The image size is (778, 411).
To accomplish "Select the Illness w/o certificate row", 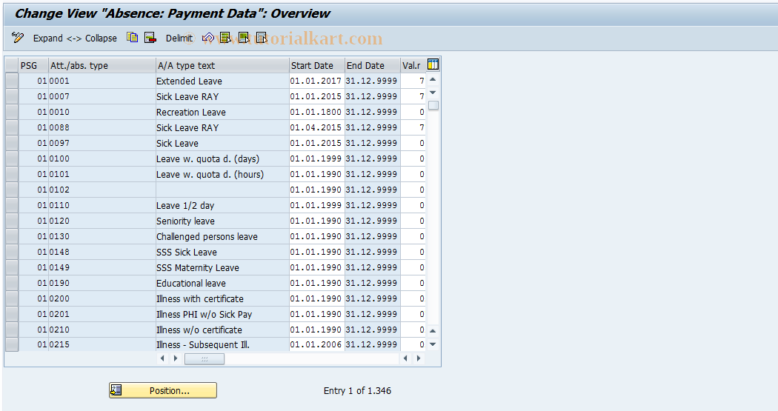I will pos(12,330).
